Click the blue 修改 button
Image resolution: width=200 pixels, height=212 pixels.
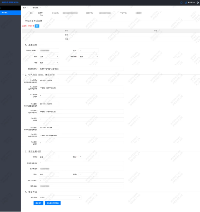(37, 26)
